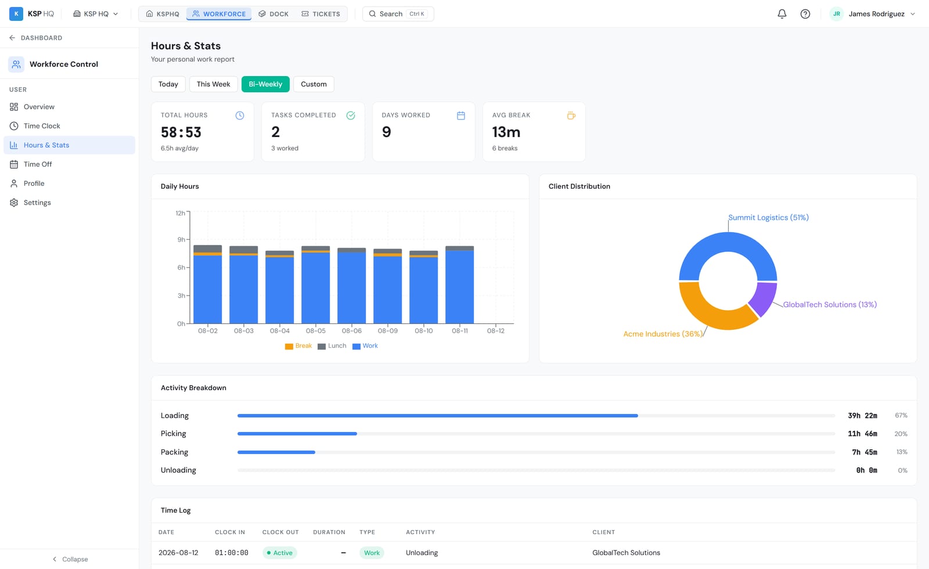
Task: Click the Hours & Stats chart icon in sidebar
Action: [x=14, y=145]
